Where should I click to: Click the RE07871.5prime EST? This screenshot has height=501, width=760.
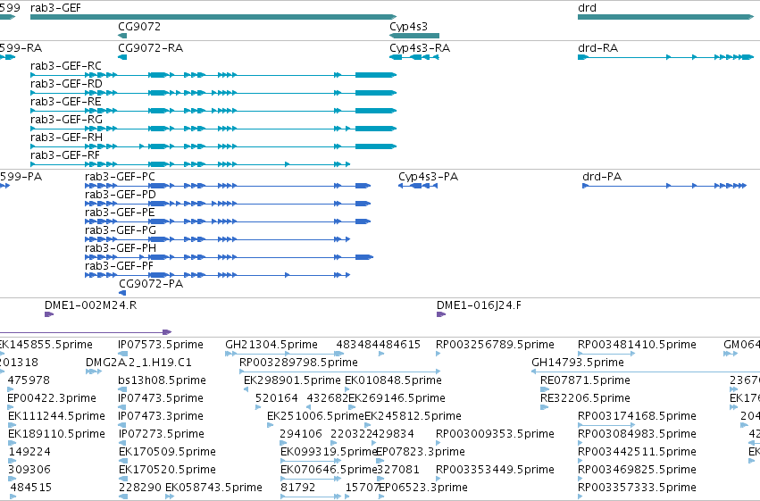(585, 380)
